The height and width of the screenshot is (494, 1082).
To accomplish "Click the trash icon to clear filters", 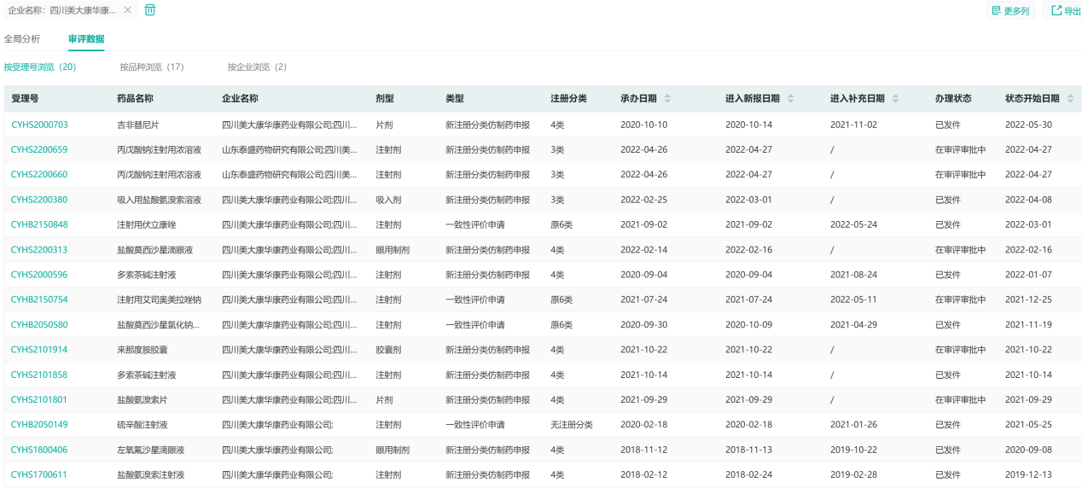I will [x=150, y=10].
